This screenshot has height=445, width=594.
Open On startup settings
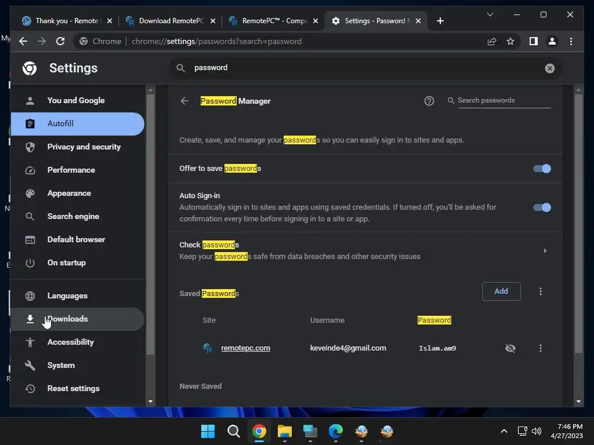coord(78,262)
